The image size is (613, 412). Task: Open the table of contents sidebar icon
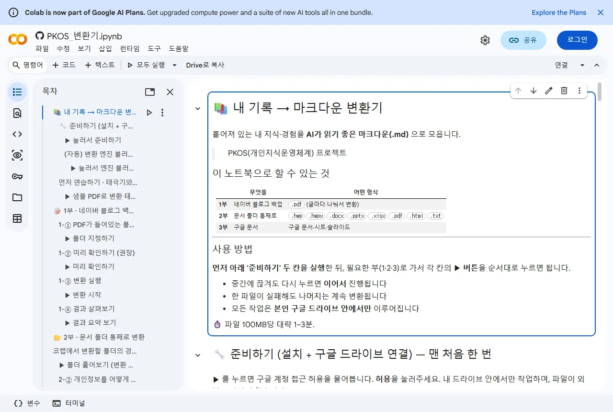(x=17, y=92)
